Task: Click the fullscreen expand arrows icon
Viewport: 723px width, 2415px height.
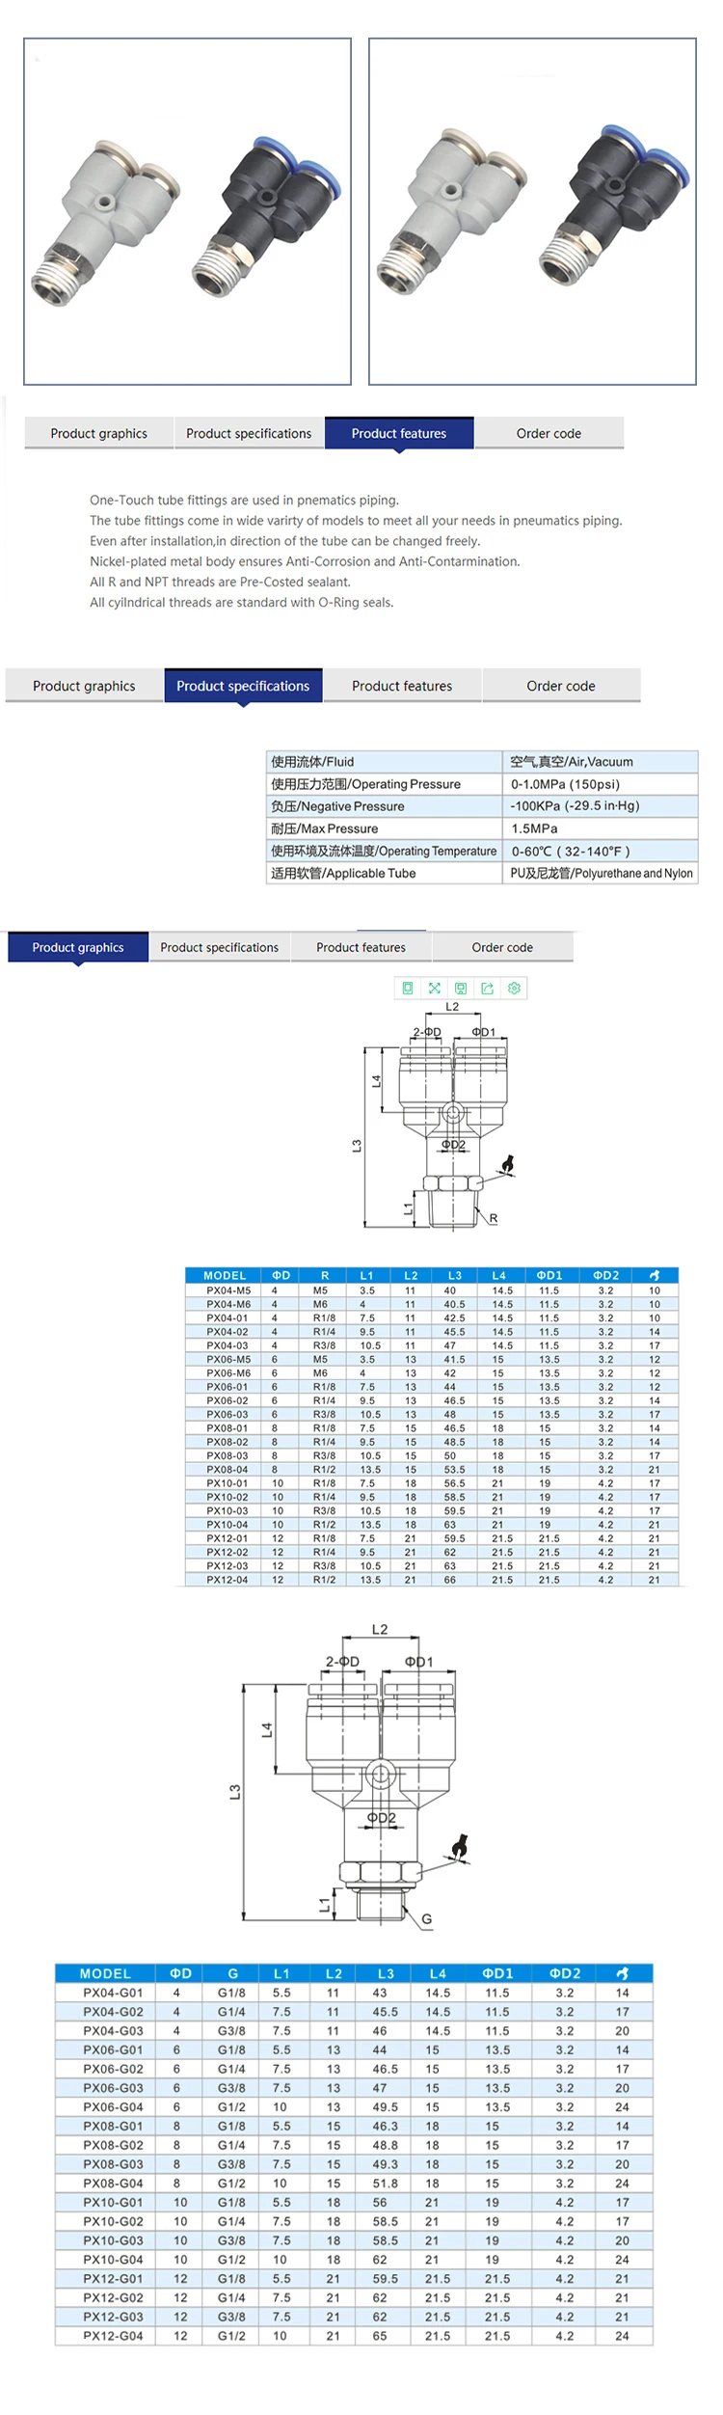Action: point(434,988)
